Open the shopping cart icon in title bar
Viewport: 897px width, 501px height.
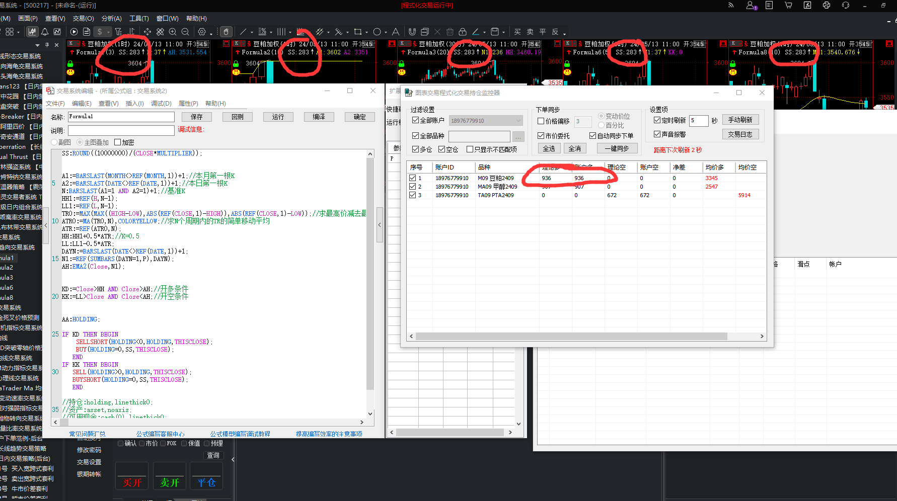point(789,5)
